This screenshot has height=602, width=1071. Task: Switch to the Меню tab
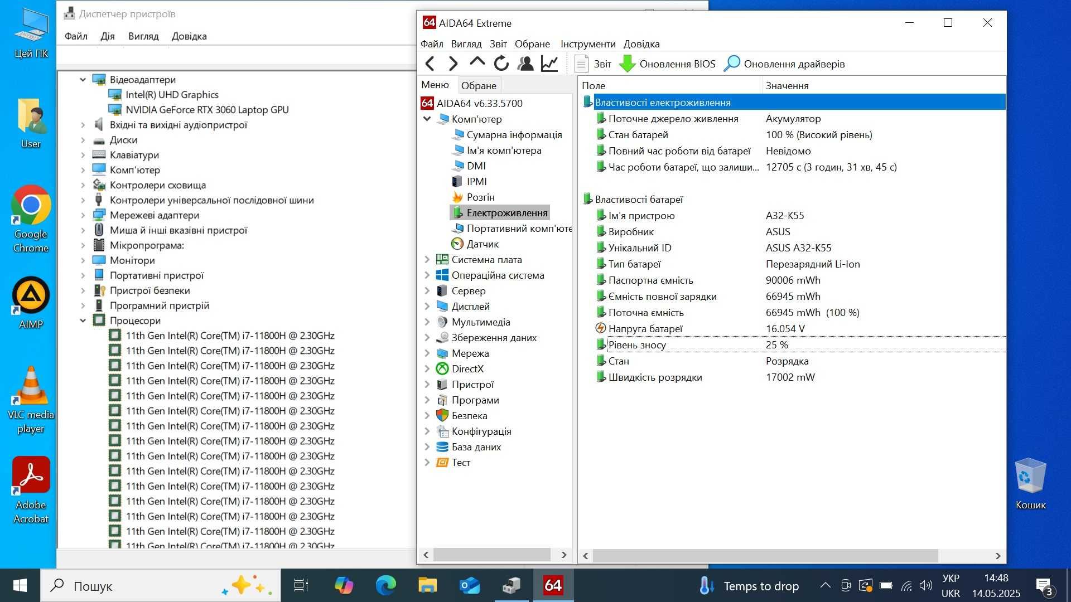click(435, 85)
